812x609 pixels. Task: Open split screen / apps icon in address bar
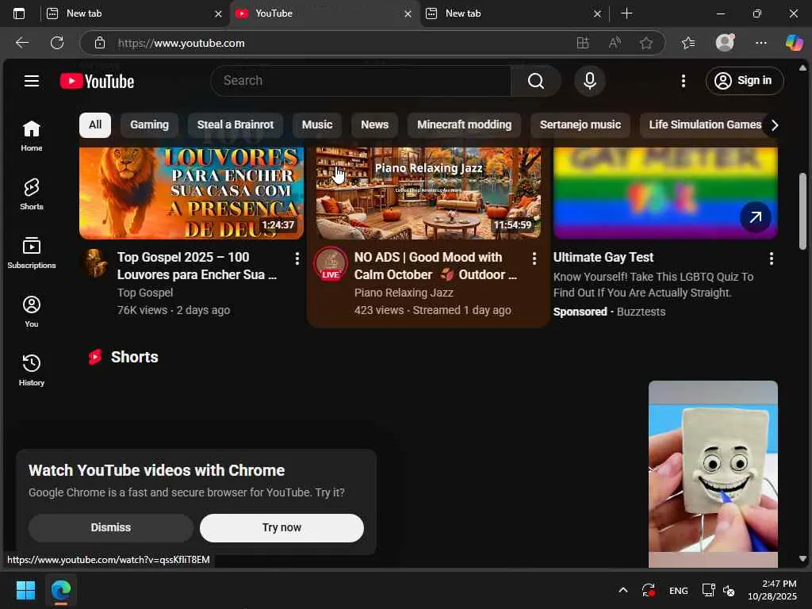pos(583,43)
